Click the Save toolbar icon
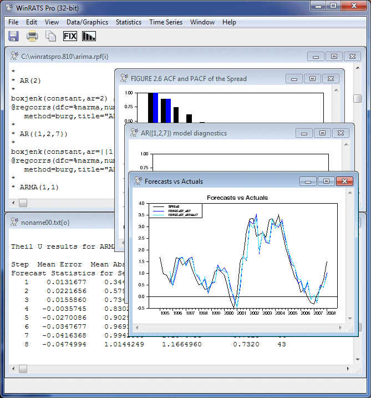The height and width of the screenshot is (398, 371). pos(14,36)
